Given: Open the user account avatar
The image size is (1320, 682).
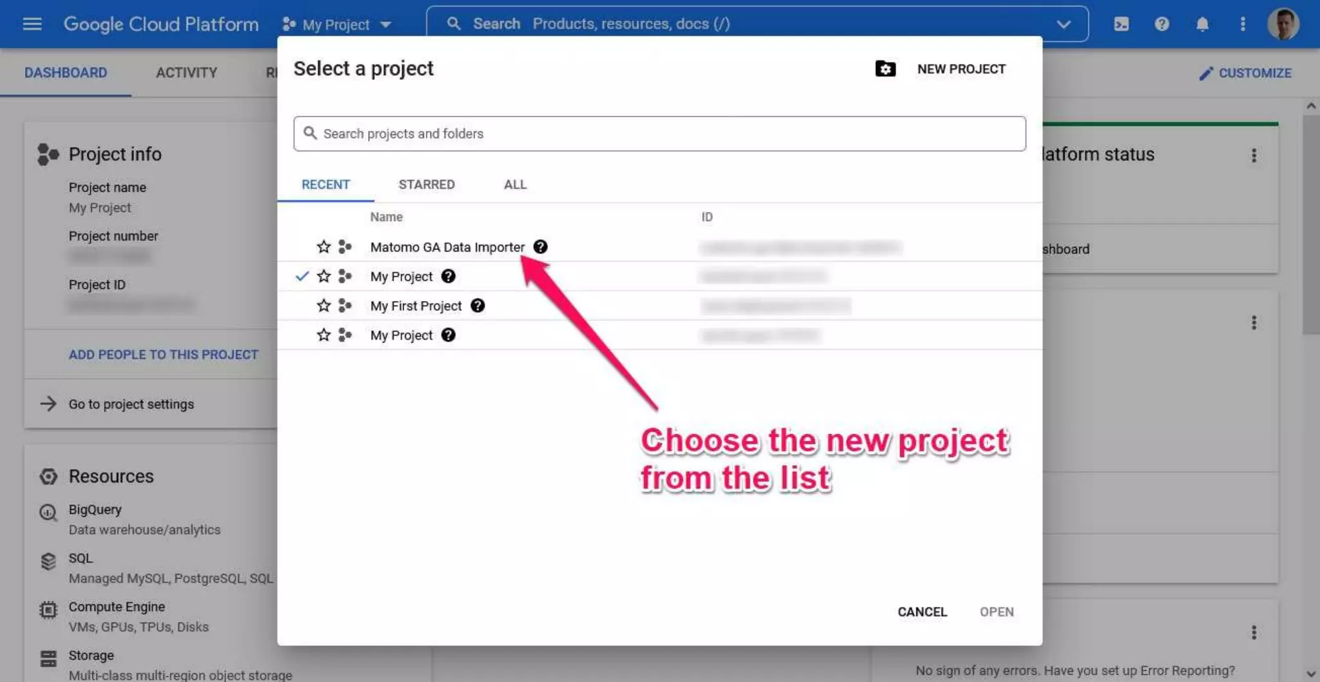Looking at the screenshot, I should point(1283,24).
